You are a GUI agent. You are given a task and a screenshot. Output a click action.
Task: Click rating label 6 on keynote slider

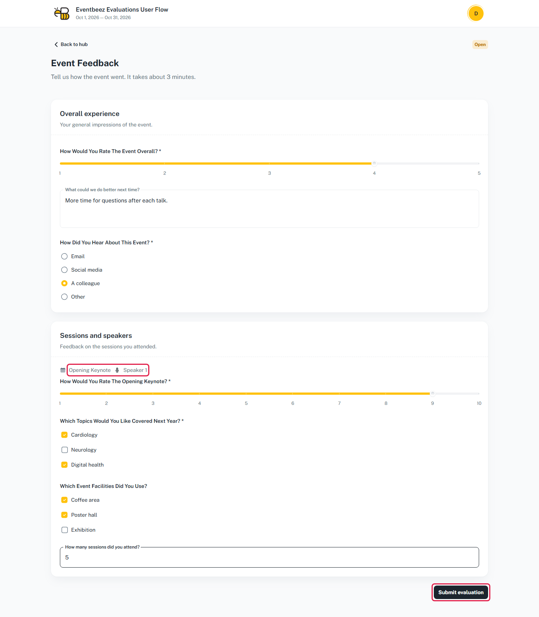(x=293, y=403)
